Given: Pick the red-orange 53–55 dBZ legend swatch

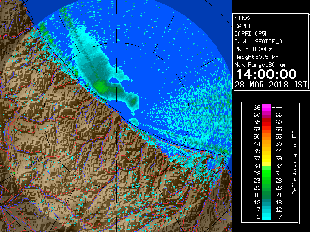Looking at the screenshot, I should point(266,130).
